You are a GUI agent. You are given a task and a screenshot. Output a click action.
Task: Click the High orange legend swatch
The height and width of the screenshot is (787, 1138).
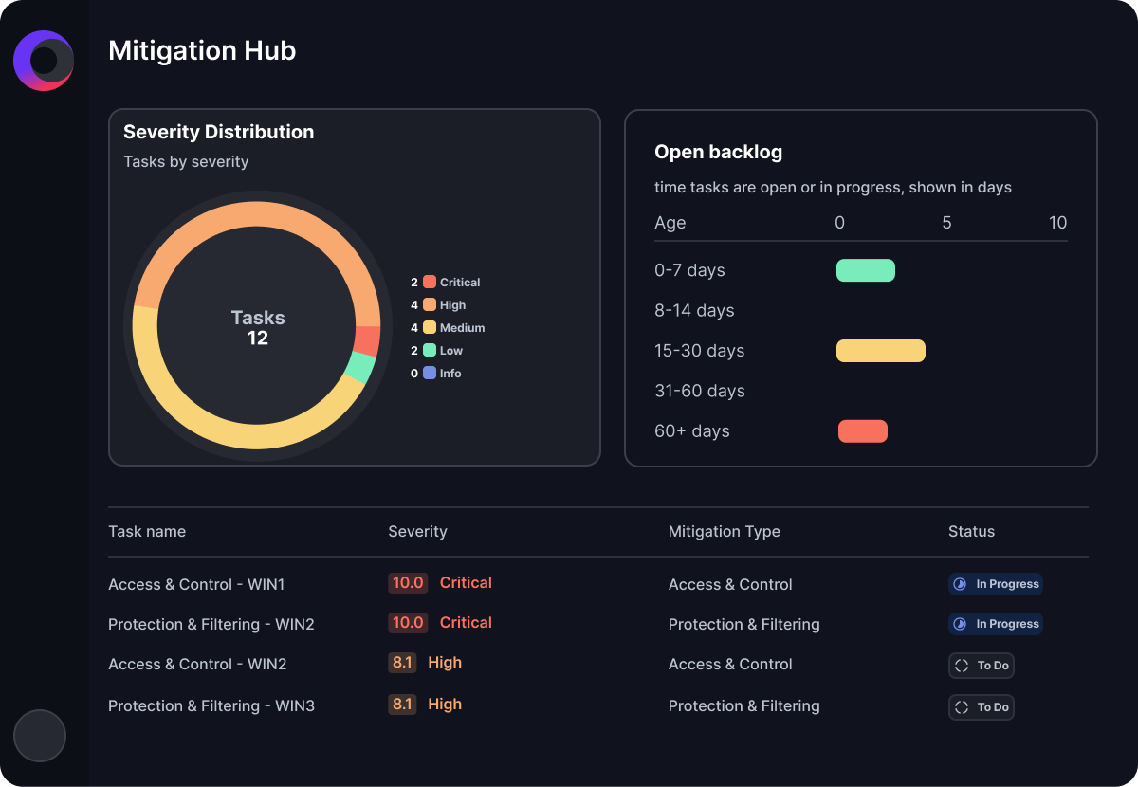tap(430, 304)
